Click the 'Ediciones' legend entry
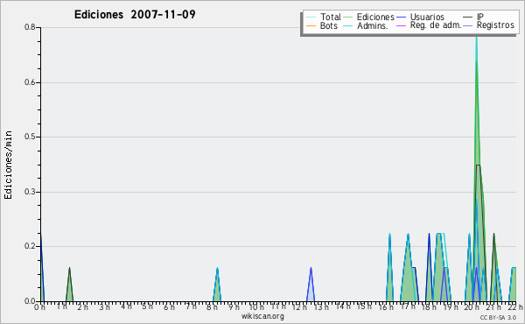Image resolution: width=525 pixels, height=324 pixels. 369,17
